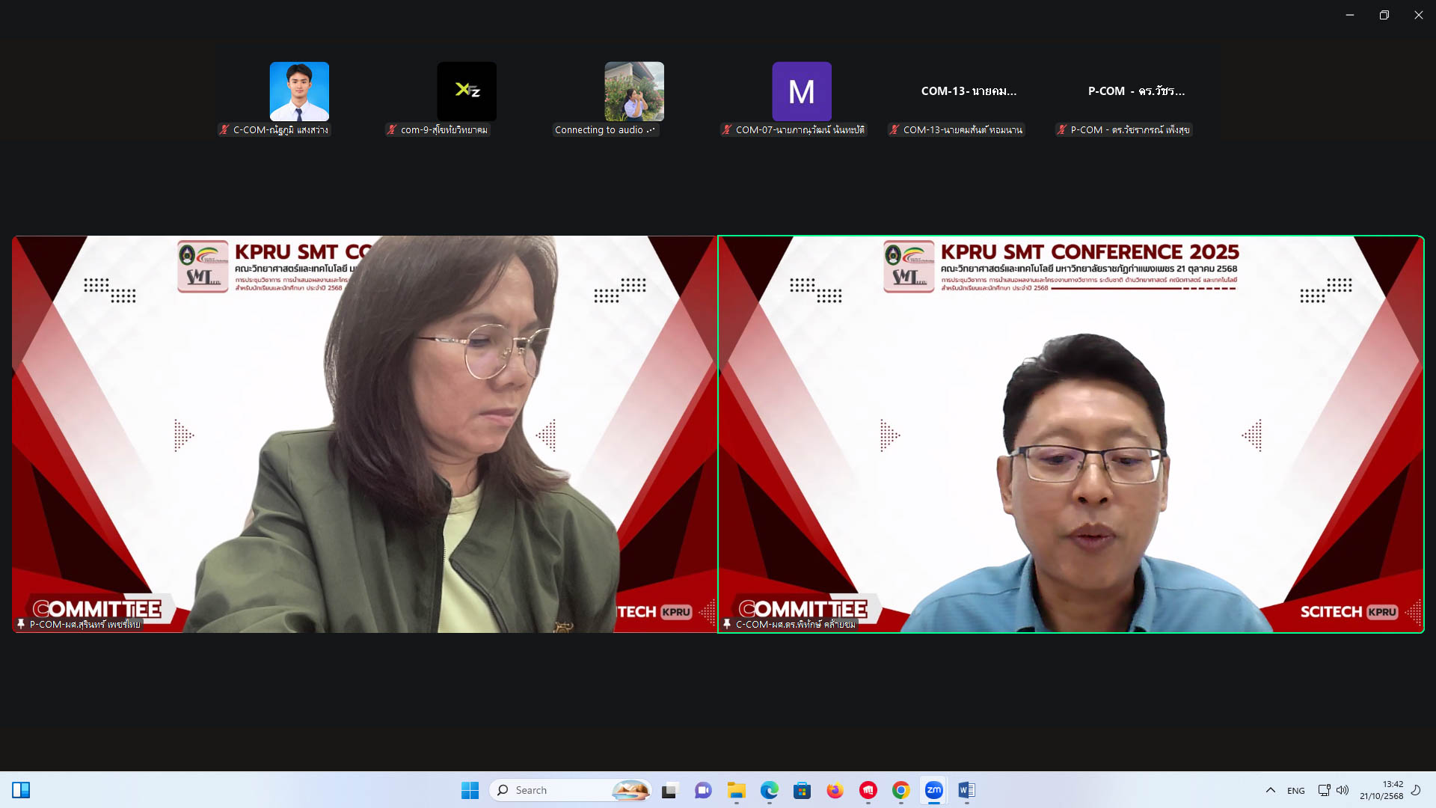The width and height of the screenshot is (1436, 808).
Task: Select the P-COM ดร.วัชร participant tile
Action: [x=1136, y=91]
